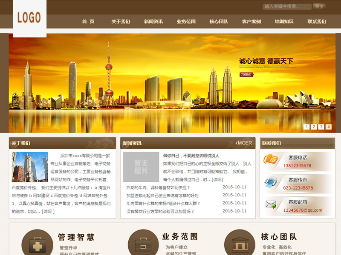Image resolution: width=341 pixels, height=255 pixels.
Task: Click the 客服邮箱 label
Action: (x=298, y=202)
